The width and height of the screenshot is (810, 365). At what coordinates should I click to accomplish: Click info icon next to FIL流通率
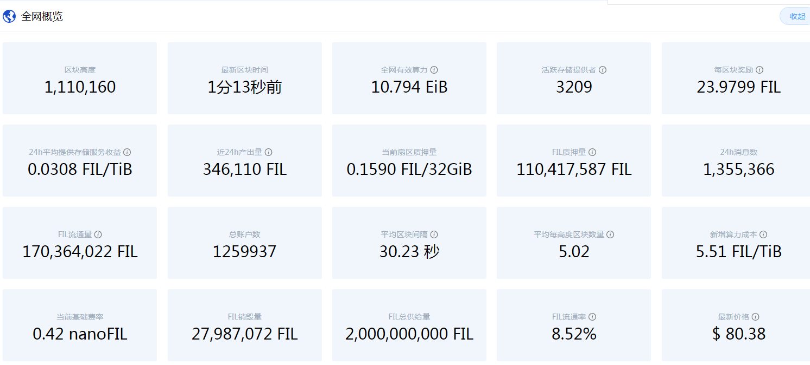tap(592, 317)
